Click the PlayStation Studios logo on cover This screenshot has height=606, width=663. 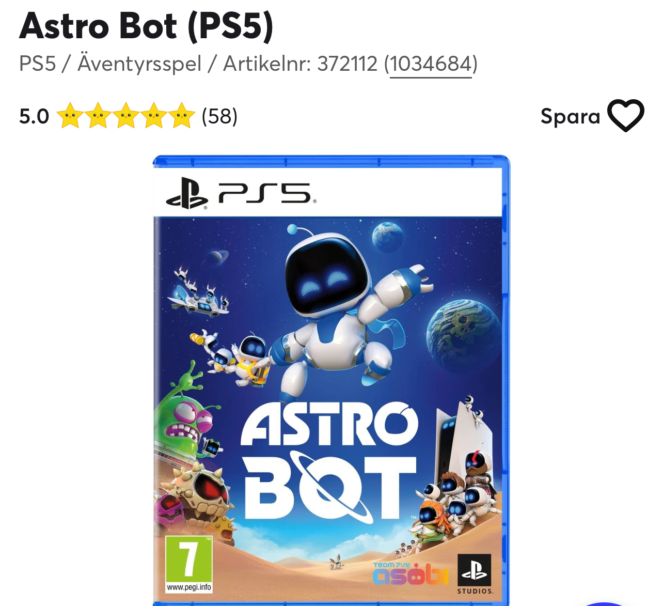click(475, 574)
